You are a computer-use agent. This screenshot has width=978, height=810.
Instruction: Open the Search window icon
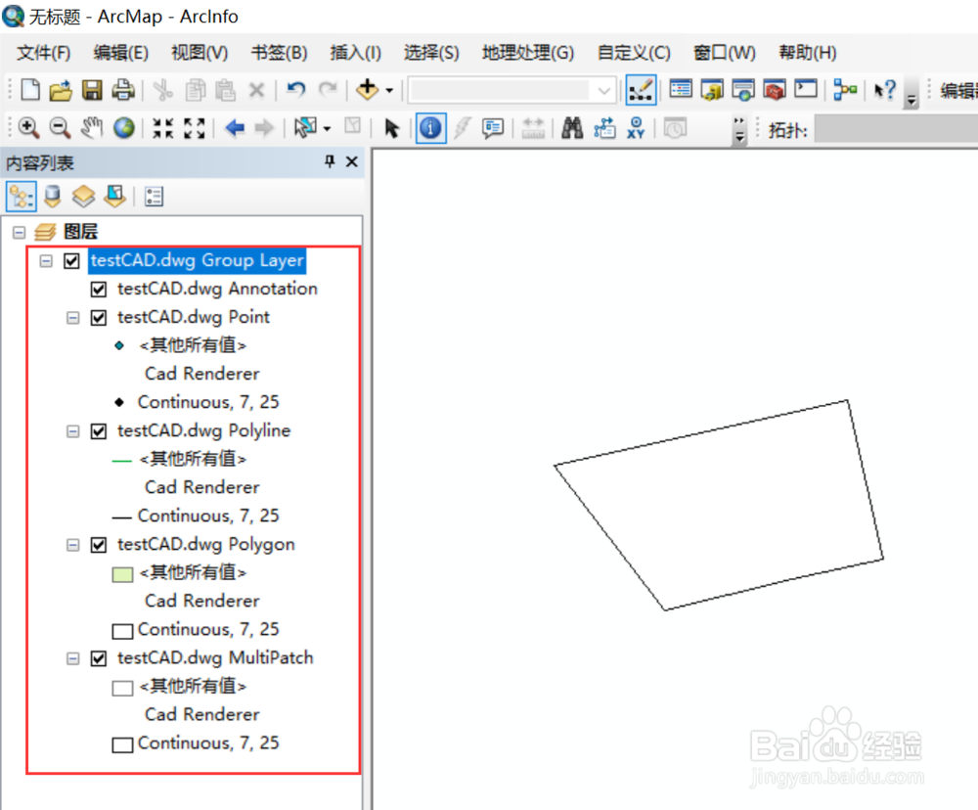(x=743, y=90)
